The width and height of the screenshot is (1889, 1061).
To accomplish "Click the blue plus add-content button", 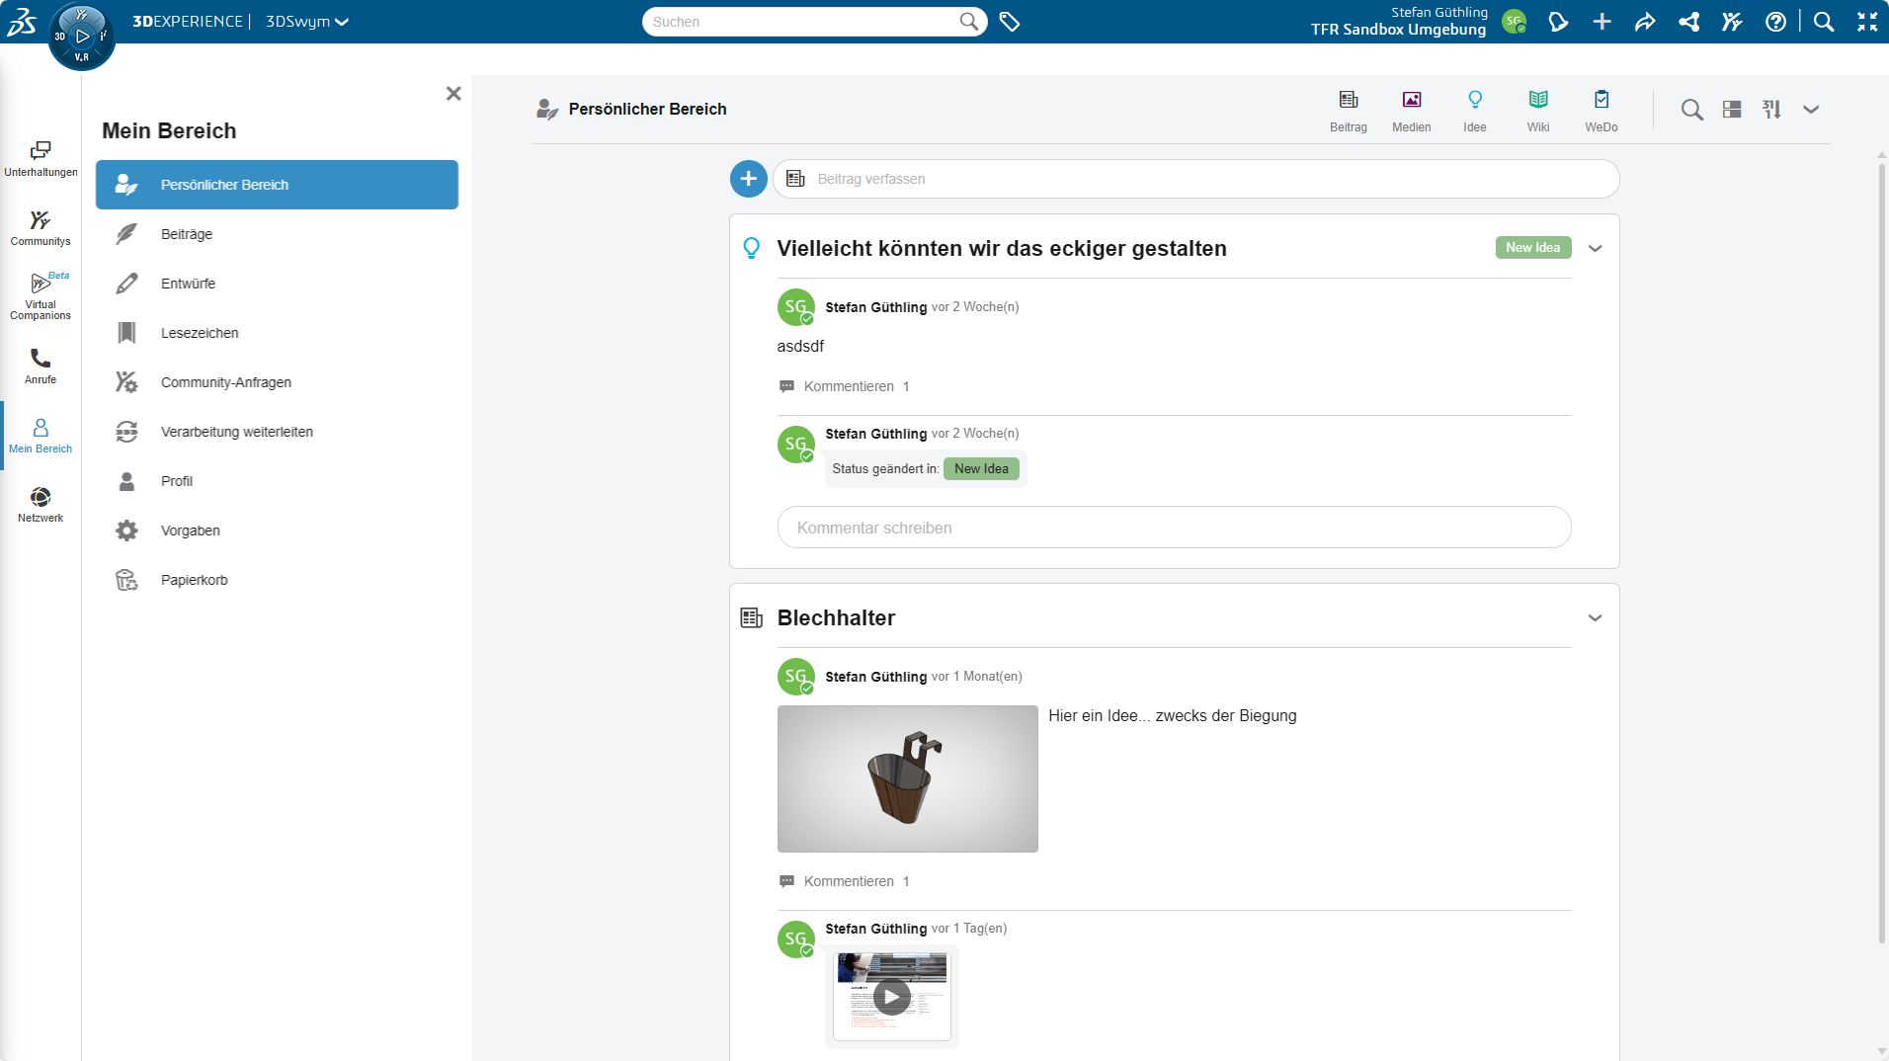I will click(748, 179).
